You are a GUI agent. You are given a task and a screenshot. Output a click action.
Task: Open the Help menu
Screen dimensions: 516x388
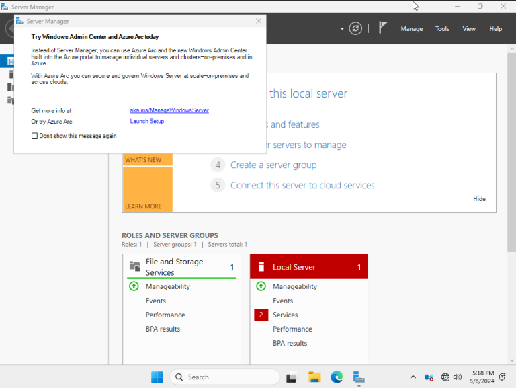point(495,29)
